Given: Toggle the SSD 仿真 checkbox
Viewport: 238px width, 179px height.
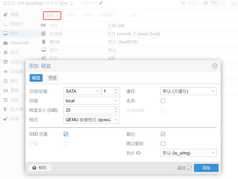Looking at the screenshot, I should [66, 134].
